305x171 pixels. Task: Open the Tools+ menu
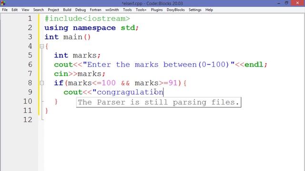tap(141, 9)
